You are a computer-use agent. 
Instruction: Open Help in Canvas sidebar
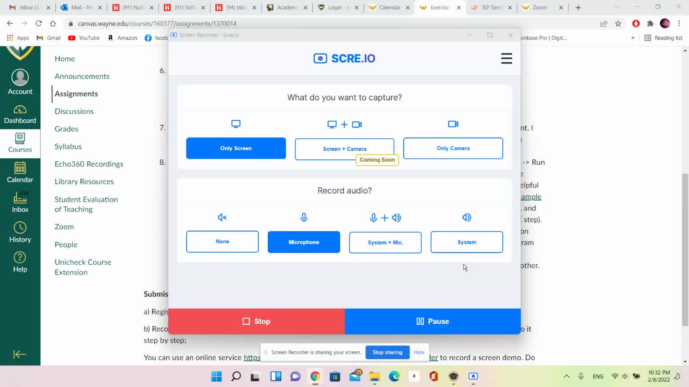point(20,262)
